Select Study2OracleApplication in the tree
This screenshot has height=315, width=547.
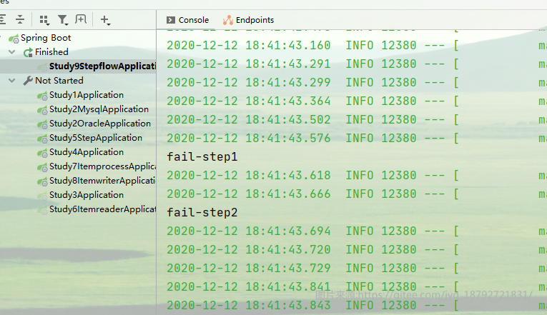(x=100, y=124)
